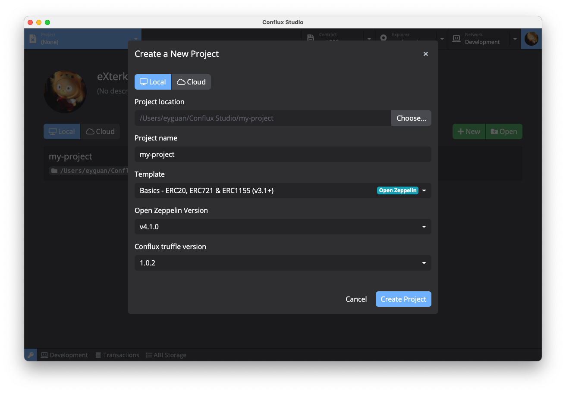Image resolution: width=566 pixels, height=393 pixels.
Task: Minimize window with yellow button
Action: [x=39, y=22]
